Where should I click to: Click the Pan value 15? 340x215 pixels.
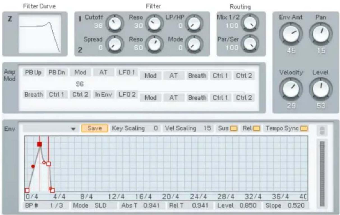click(x=321, y=51)
